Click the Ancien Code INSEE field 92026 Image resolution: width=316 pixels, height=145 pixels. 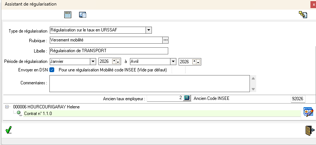click(x=298, y=99)
